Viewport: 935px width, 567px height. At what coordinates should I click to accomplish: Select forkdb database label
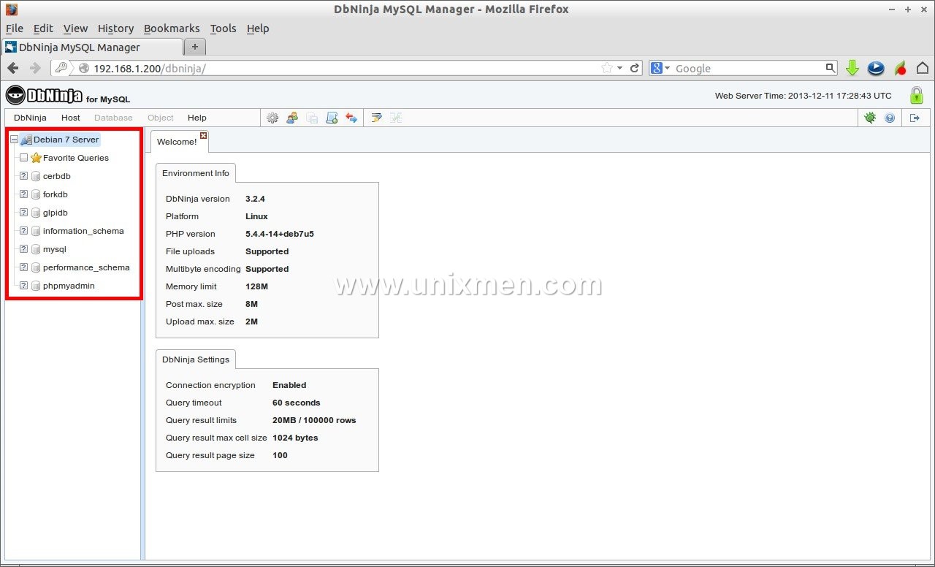click(x=56, y=194)
